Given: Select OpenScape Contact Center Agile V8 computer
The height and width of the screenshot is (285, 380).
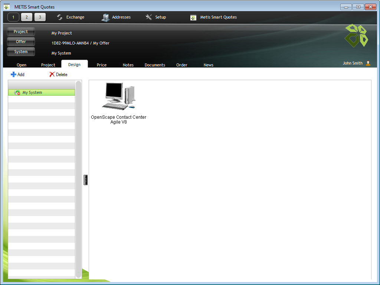Looking at the screenshot, I should click(119, 96).
